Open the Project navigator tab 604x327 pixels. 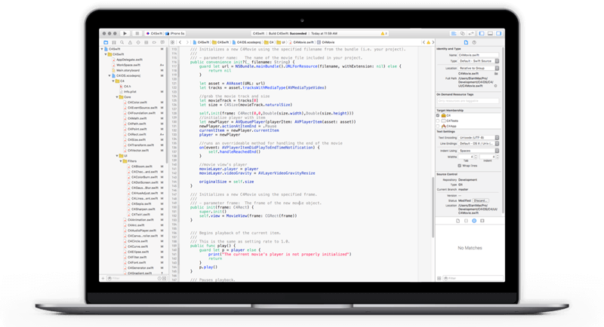click(x=106, y=42)
